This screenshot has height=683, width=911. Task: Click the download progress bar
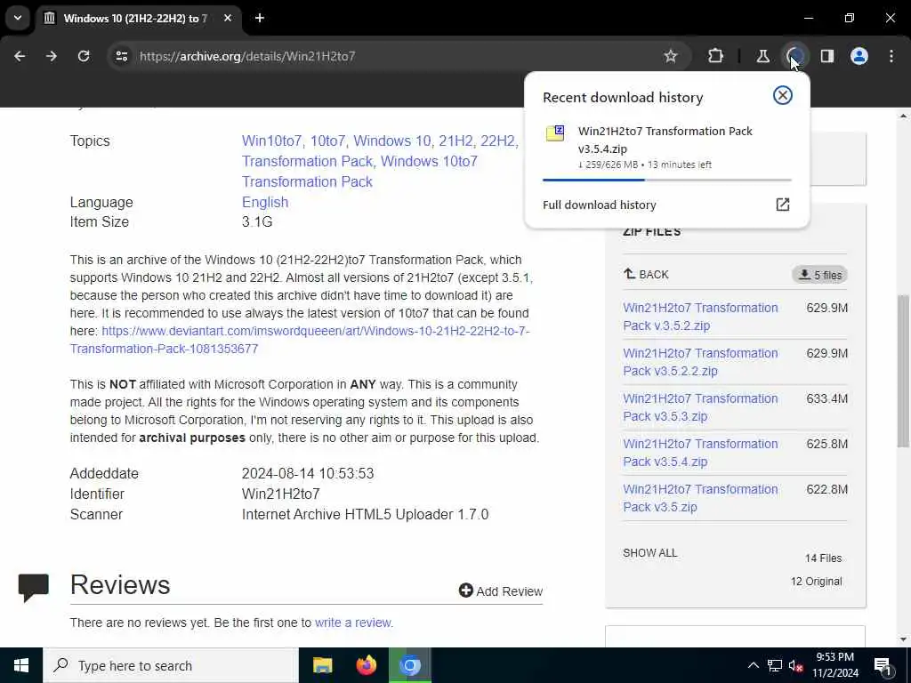tap(667, 180)
